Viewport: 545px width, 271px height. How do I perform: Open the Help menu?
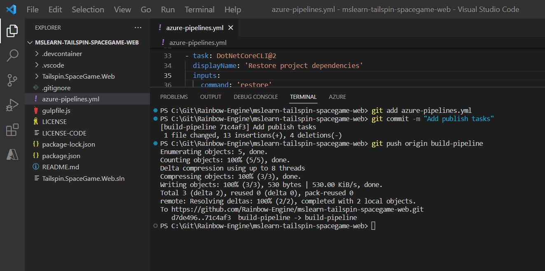point(233,9)
